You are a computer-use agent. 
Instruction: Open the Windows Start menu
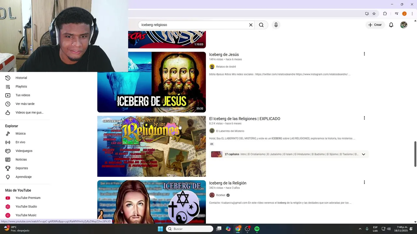[x=160, y=229]
